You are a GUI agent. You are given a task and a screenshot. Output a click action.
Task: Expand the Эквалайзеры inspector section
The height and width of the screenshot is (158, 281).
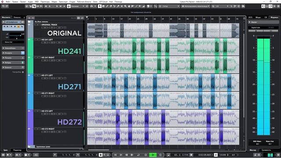pos(13,48)
